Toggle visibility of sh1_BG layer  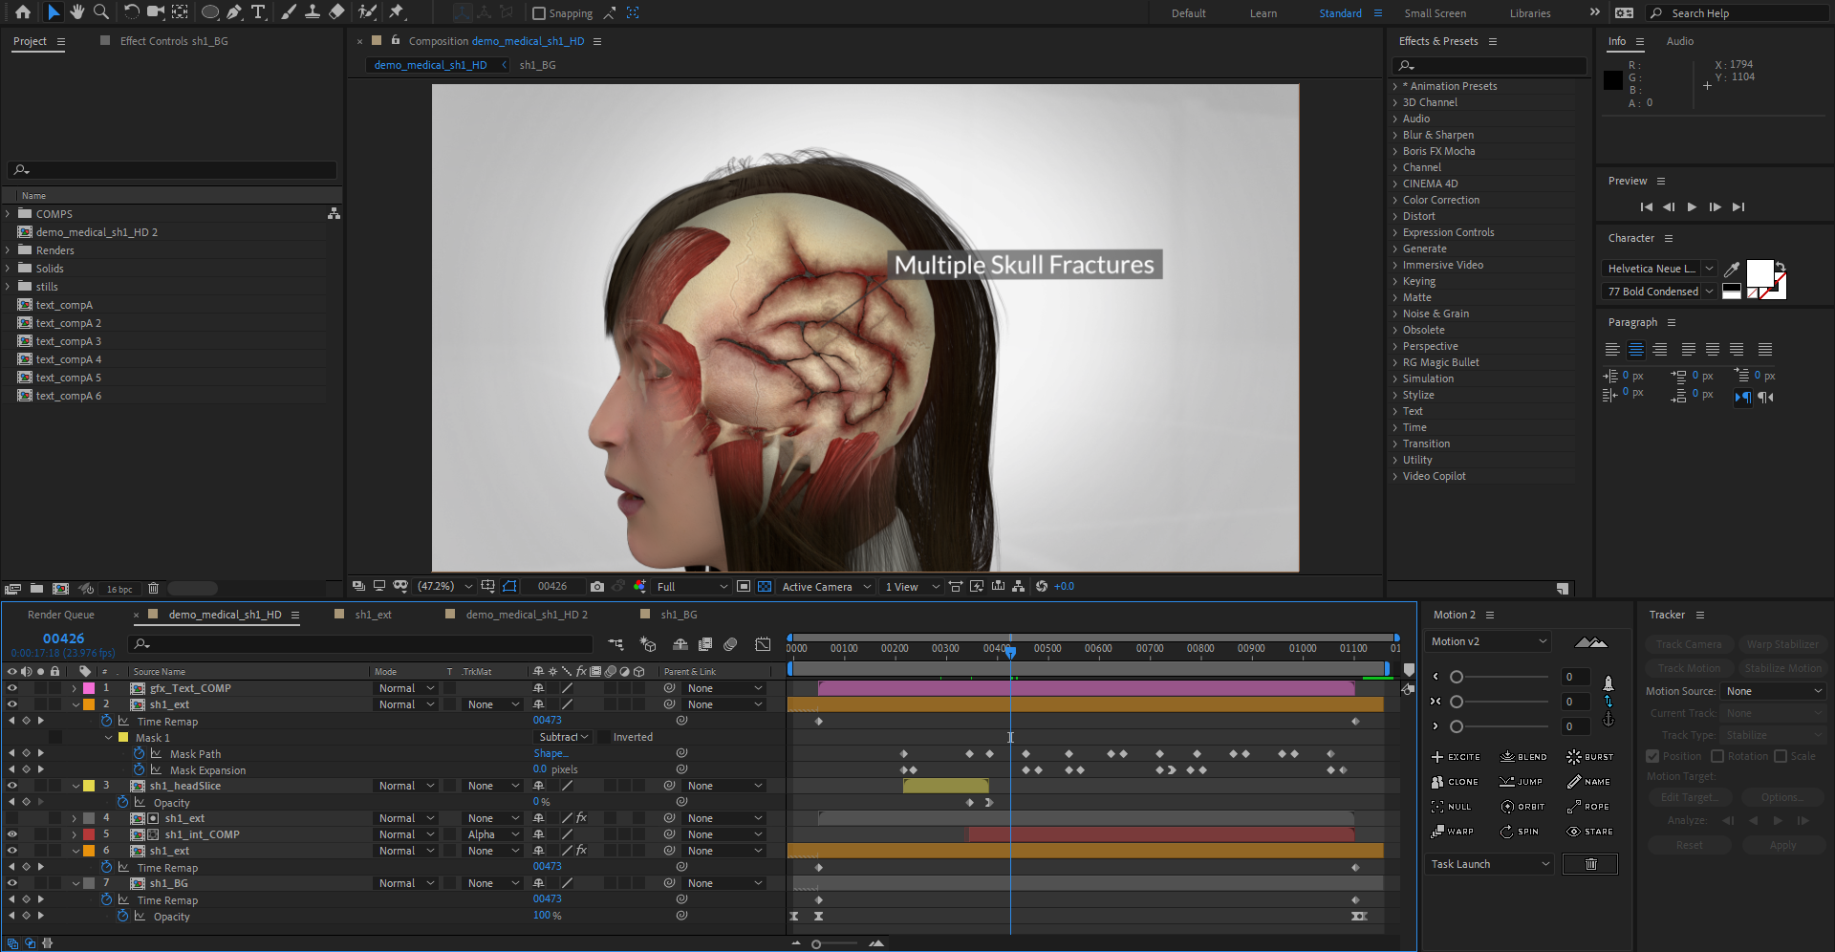[11, 884]
